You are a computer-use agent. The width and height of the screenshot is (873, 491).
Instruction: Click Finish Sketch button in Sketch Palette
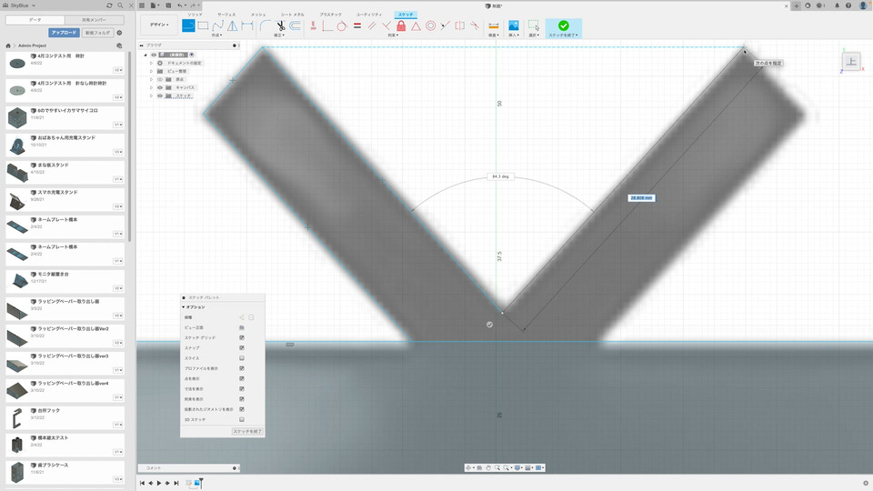(x=247, y=431)
